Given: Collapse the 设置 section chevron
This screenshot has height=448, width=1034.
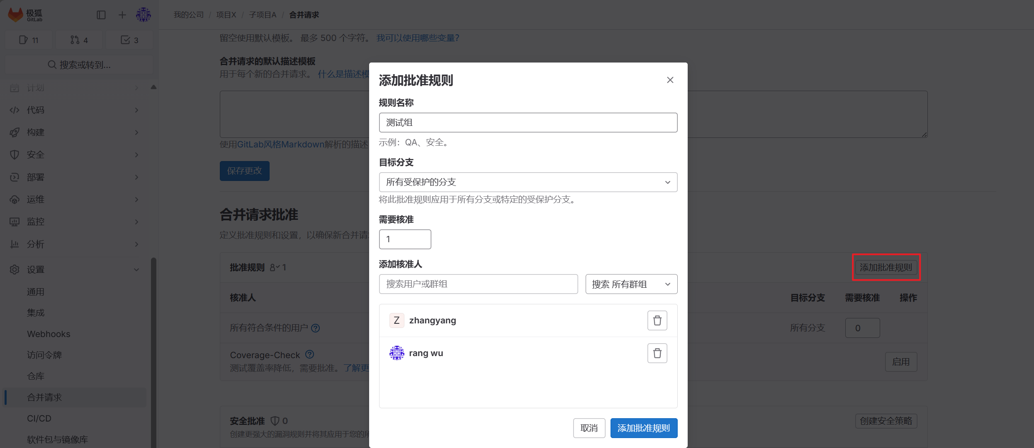Looking at the screenshot, I should click(x=137, y=269).
